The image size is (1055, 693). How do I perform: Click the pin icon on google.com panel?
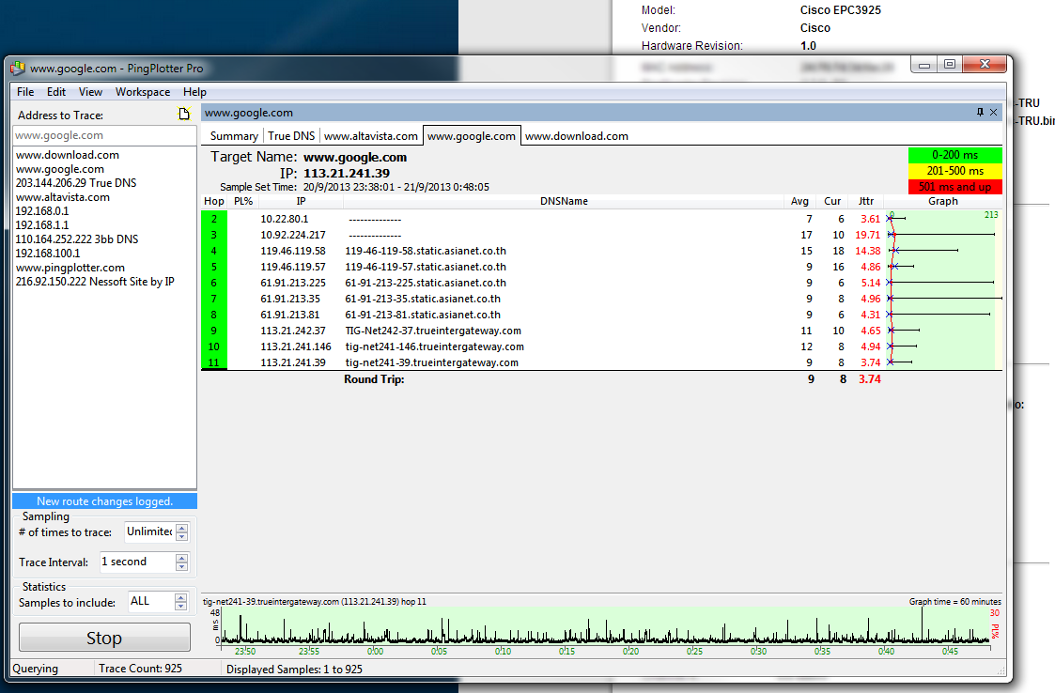(x=980, y=113)
